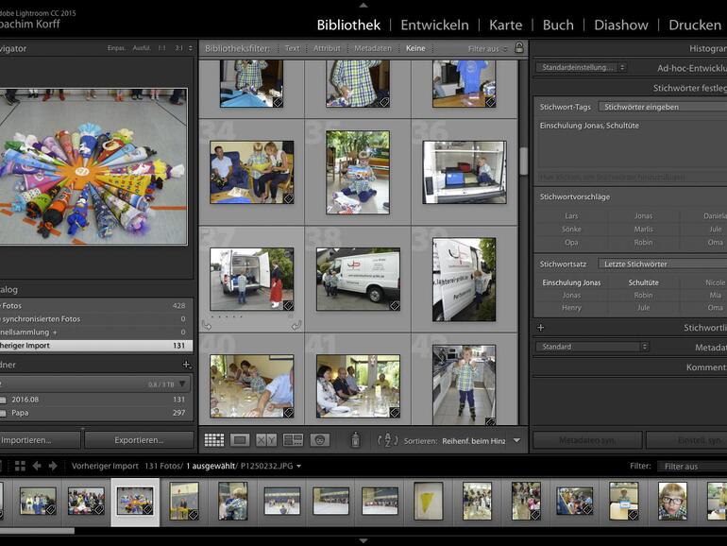Screen dimensions: 727x546
Task: Toggle the library filter lock icon
Action: pos(518,47)
